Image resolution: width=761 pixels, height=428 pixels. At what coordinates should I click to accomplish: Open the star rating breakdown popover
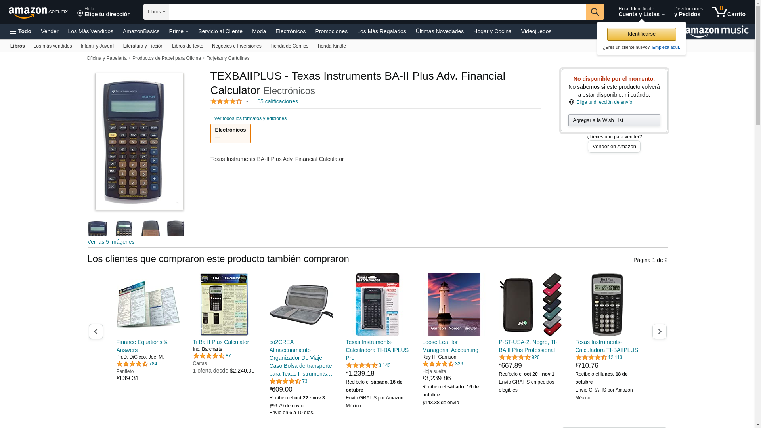coord(229,102)
